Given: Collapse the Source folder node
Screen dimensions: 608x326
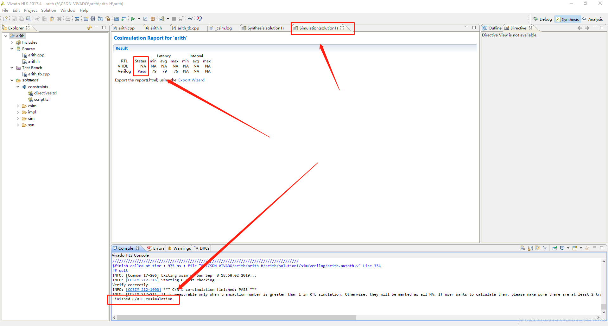Looking at the screenshot, I should [x=12, y=49].
